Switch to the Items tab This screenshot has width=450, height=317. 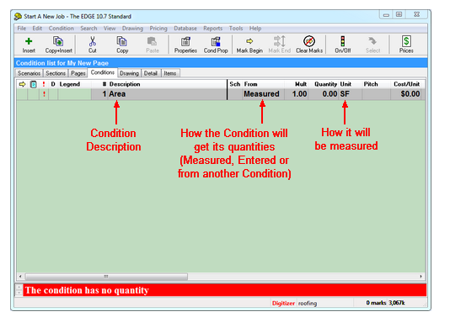click(x=170, y=73)
